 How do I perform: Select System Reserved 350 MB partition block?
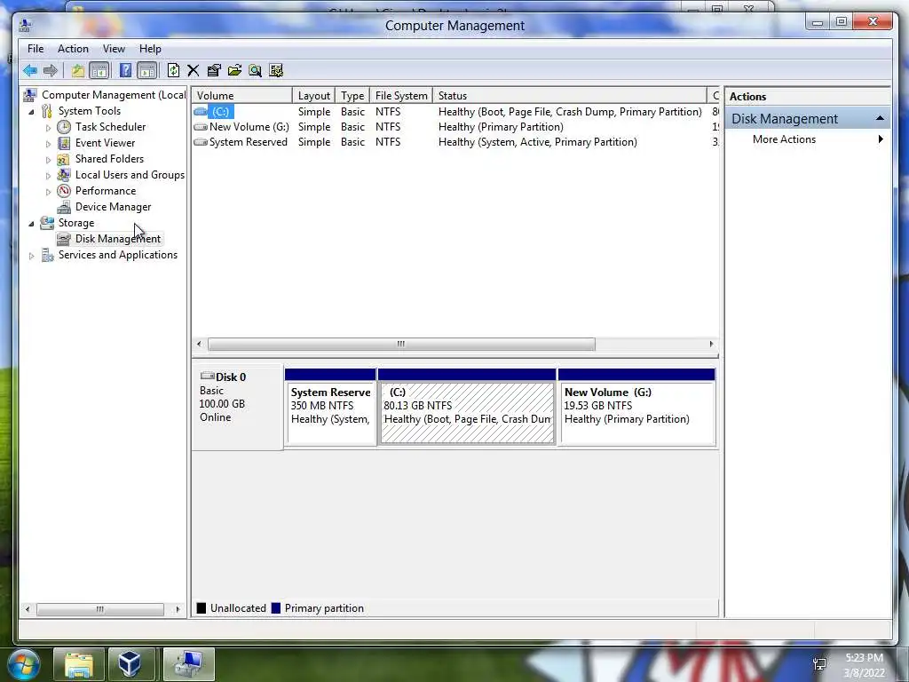tap(330, 407)
